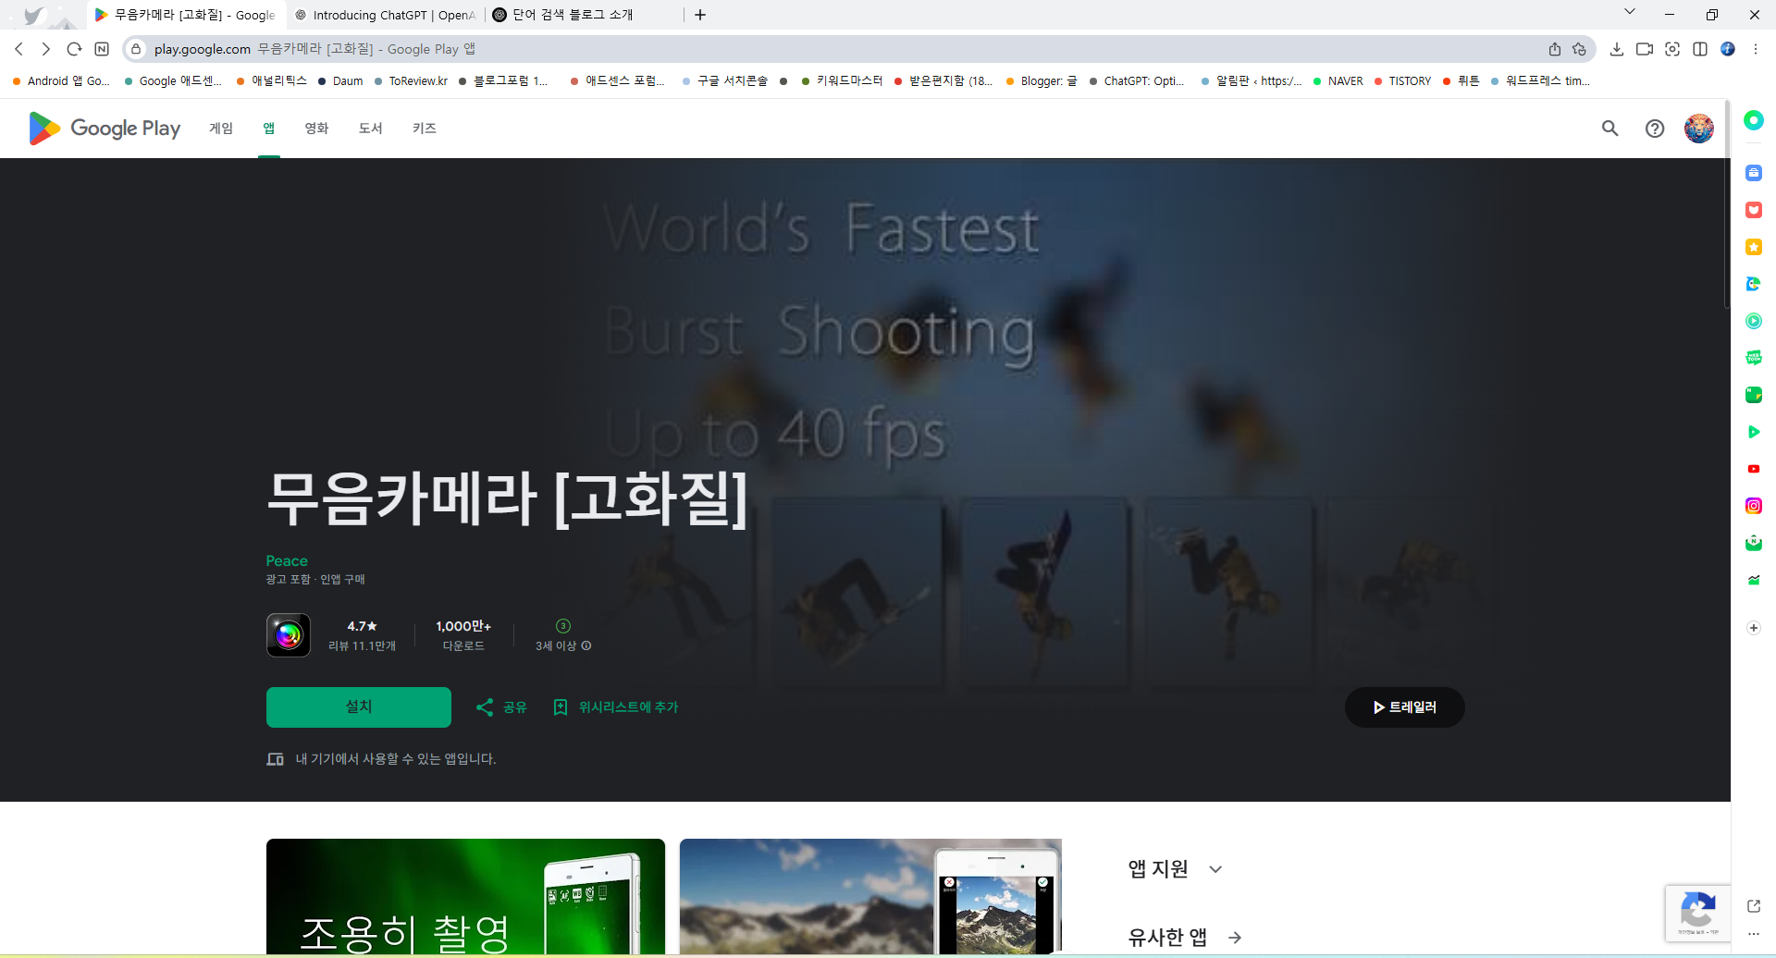Click the Google account profile avatar
The image size is (1776, 958).
point(1699,129)
